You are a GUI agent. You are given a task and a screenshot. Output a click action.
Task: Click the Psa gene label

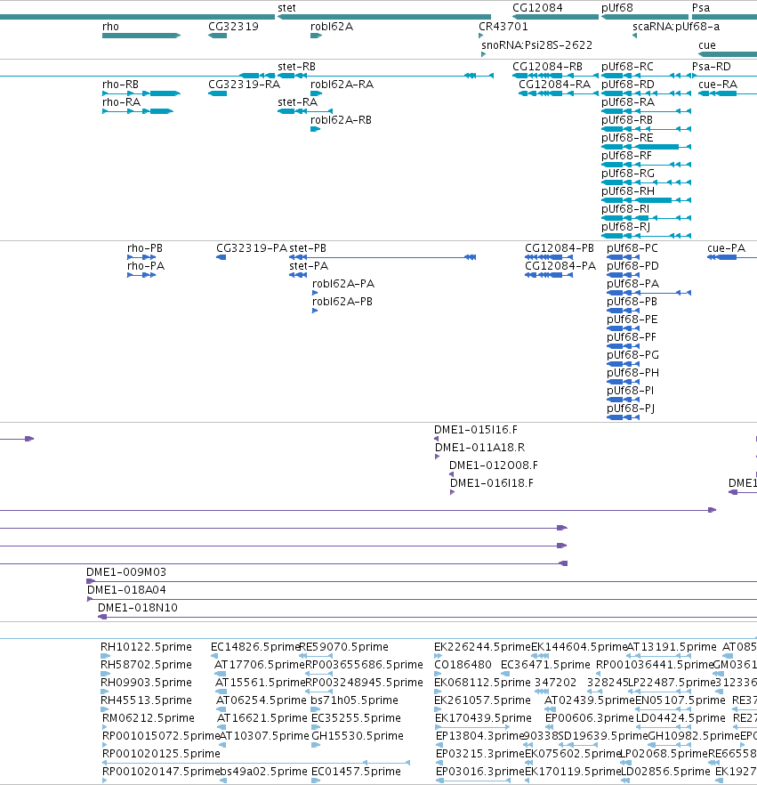coord(701,8)
